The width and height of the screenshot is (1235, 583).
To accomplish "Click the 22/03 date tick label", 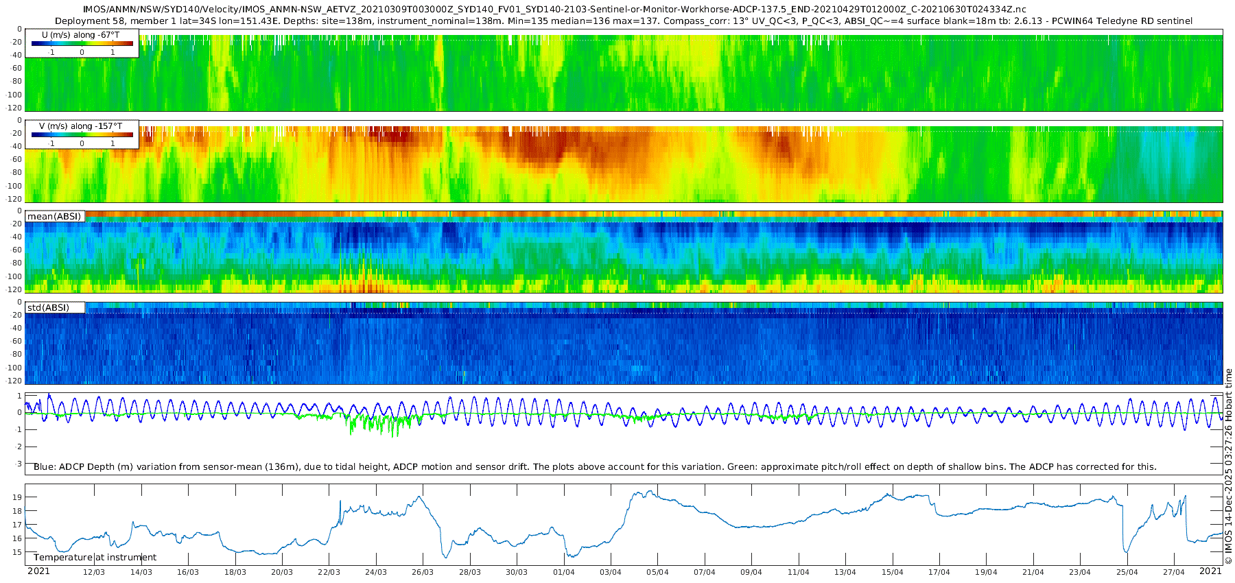I will tap(329, 572).
